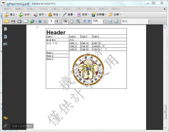Open the 視窗(W) Window menu
The width and height of the screenshot is (169, 132).
pos(103,9)
